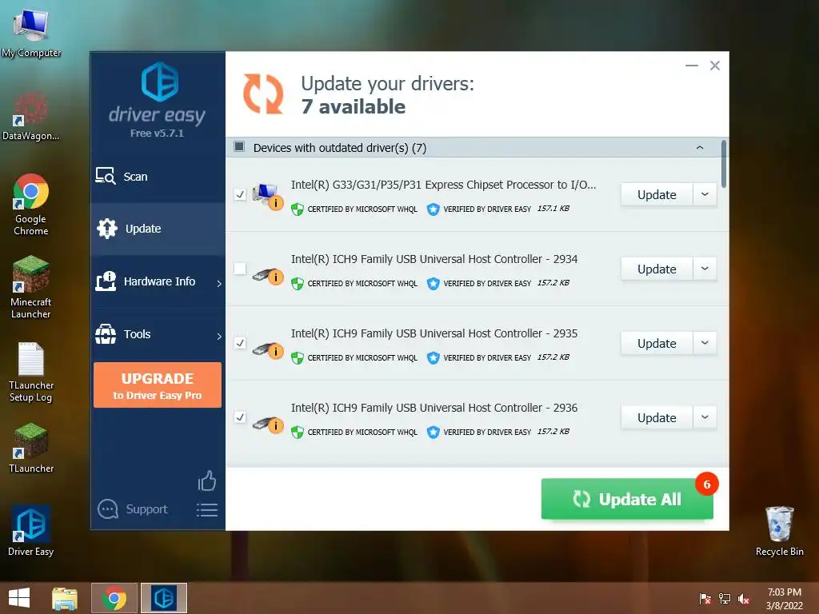The image size is (819, 614).
Task: Switch to Chrome in the taskbar
Action: point(114,598)
